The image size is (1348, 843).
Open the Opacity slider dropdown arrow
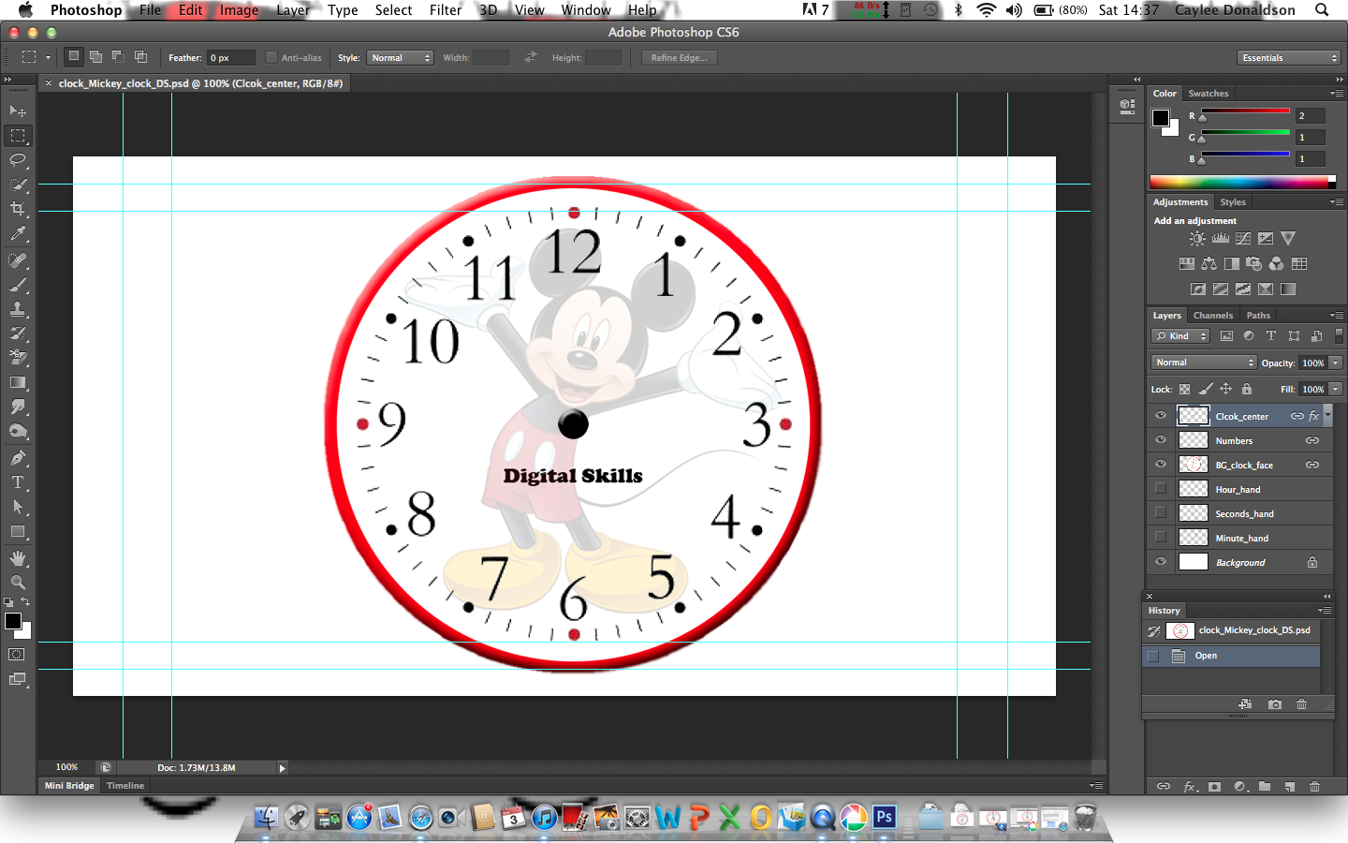tap(1336, 363)
